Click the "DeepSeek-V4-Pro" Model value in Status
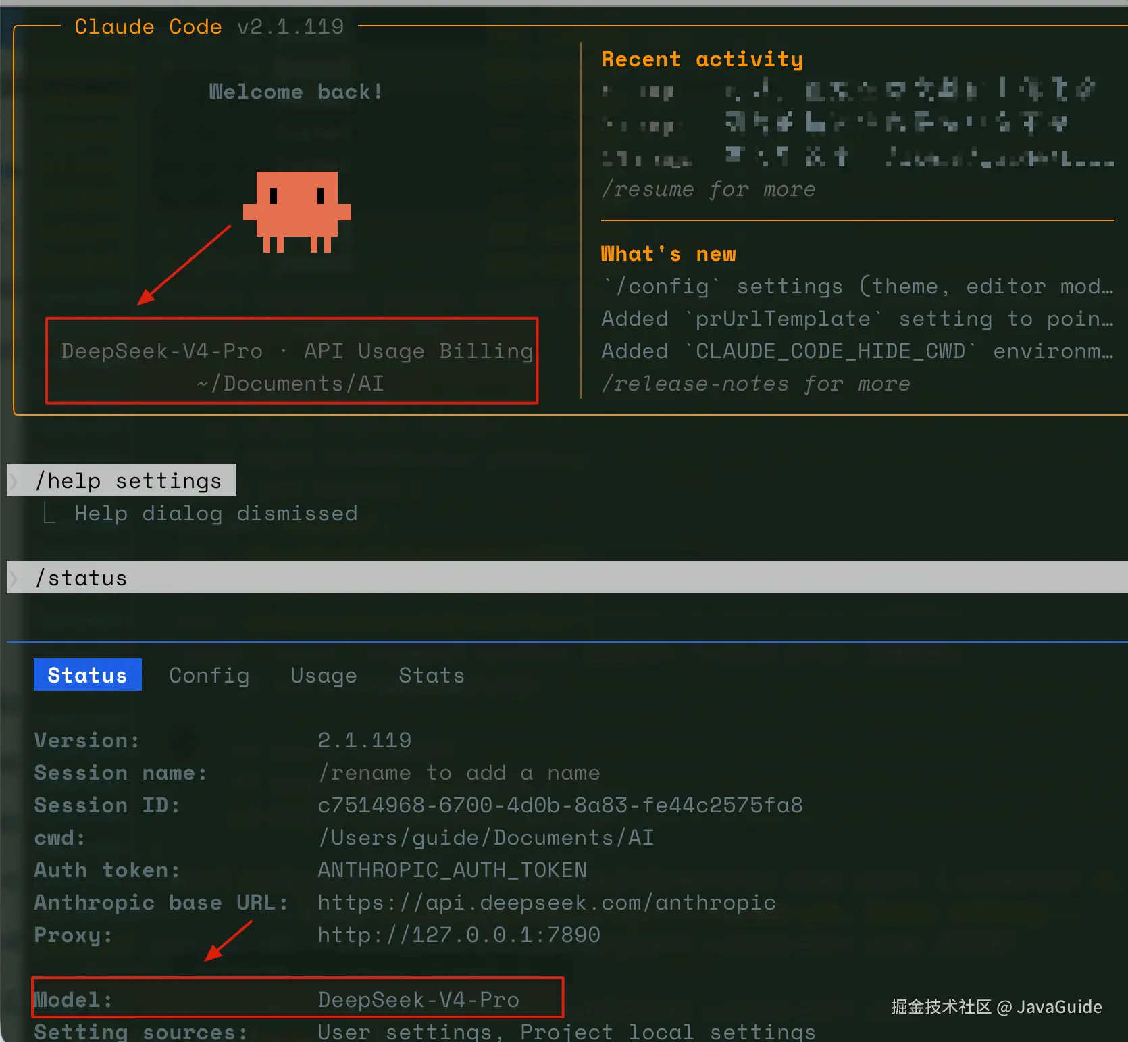Viewport: 1128px width, 1042px height. pyautogui.click(x=419, y=999)
